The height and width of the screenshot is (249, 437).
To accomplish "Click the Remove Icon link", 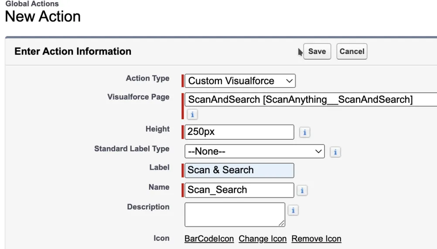I will coord(316,239).
